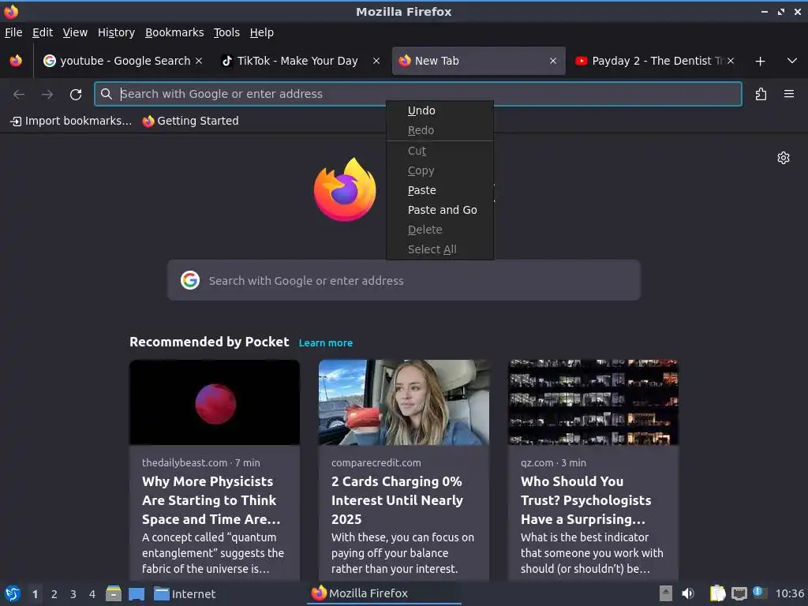
Task: Open the Extensions puzzle icon
Action: point(761,94)
